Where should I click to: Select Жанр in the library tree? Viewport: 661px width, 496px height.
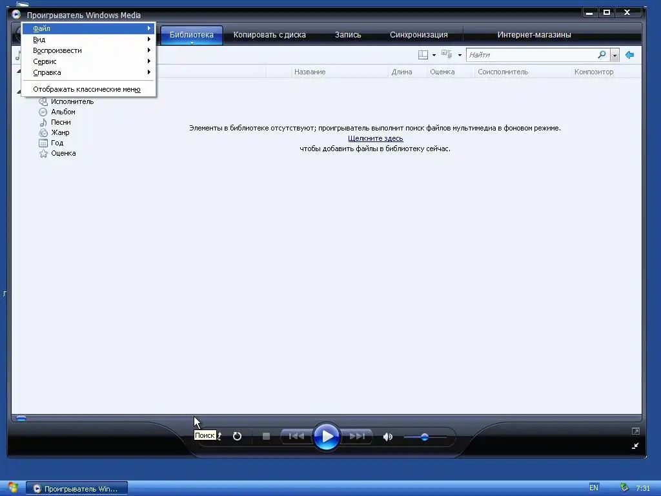(x=60, y=132)
